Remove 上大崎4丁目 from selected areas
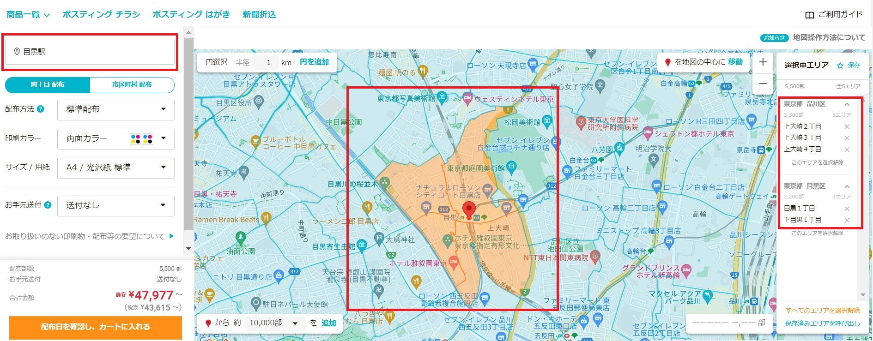 click(847, 150)
